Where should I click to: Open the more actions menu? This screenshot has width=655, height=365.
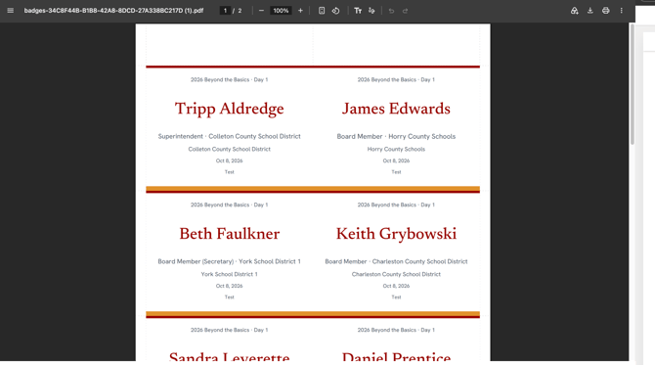click(x=621, y=11)
